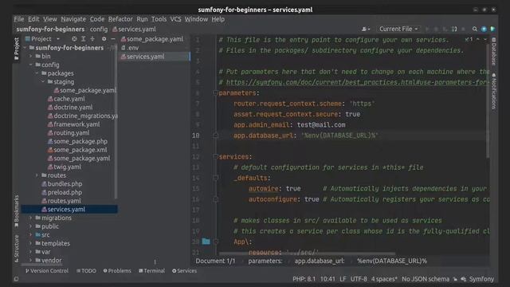Click the No JSON schema status entry
This screenshot has height=287, width=510.
(x=425, y=279)
